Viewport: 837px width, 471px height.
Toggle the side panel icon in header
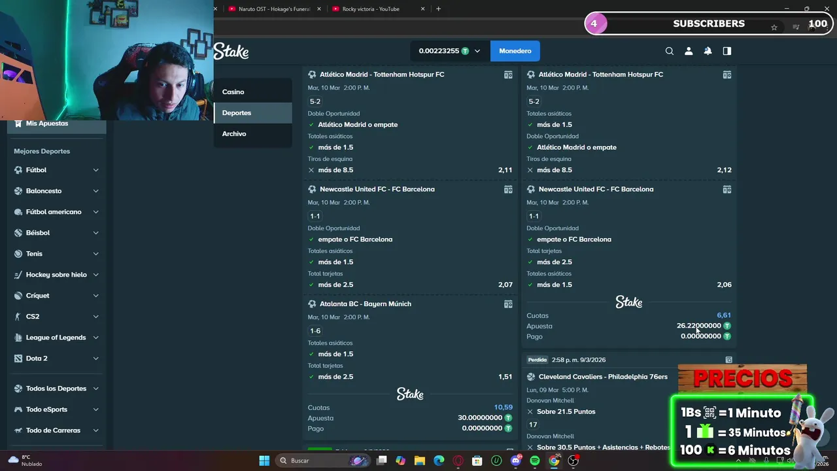726,51
